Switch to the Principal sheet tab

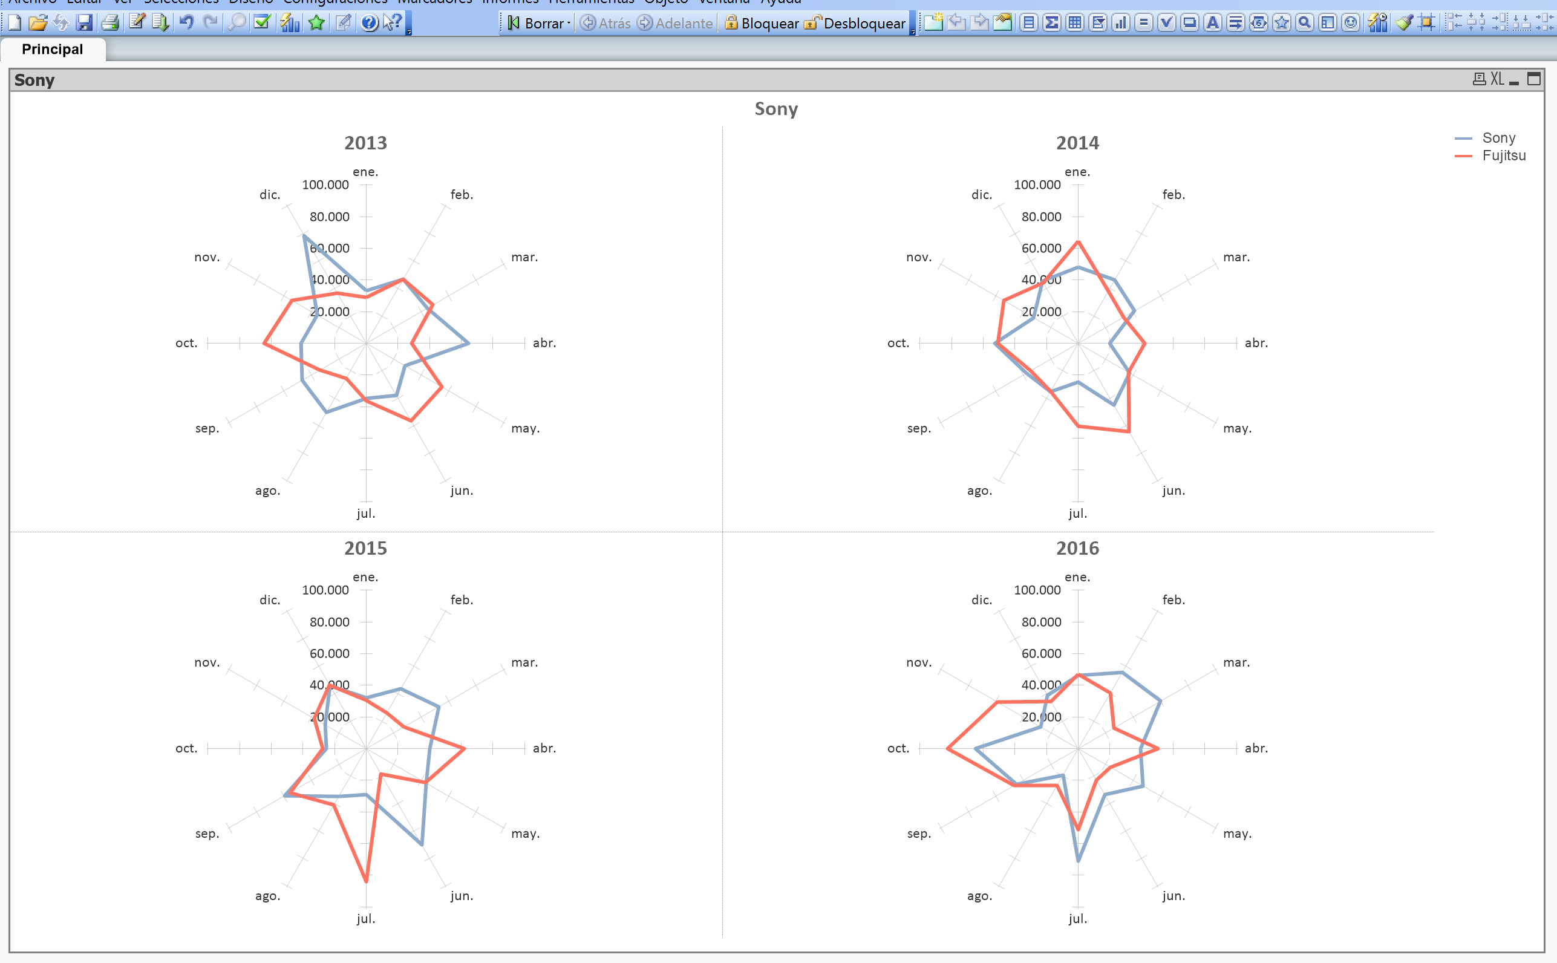coord(52,50)
